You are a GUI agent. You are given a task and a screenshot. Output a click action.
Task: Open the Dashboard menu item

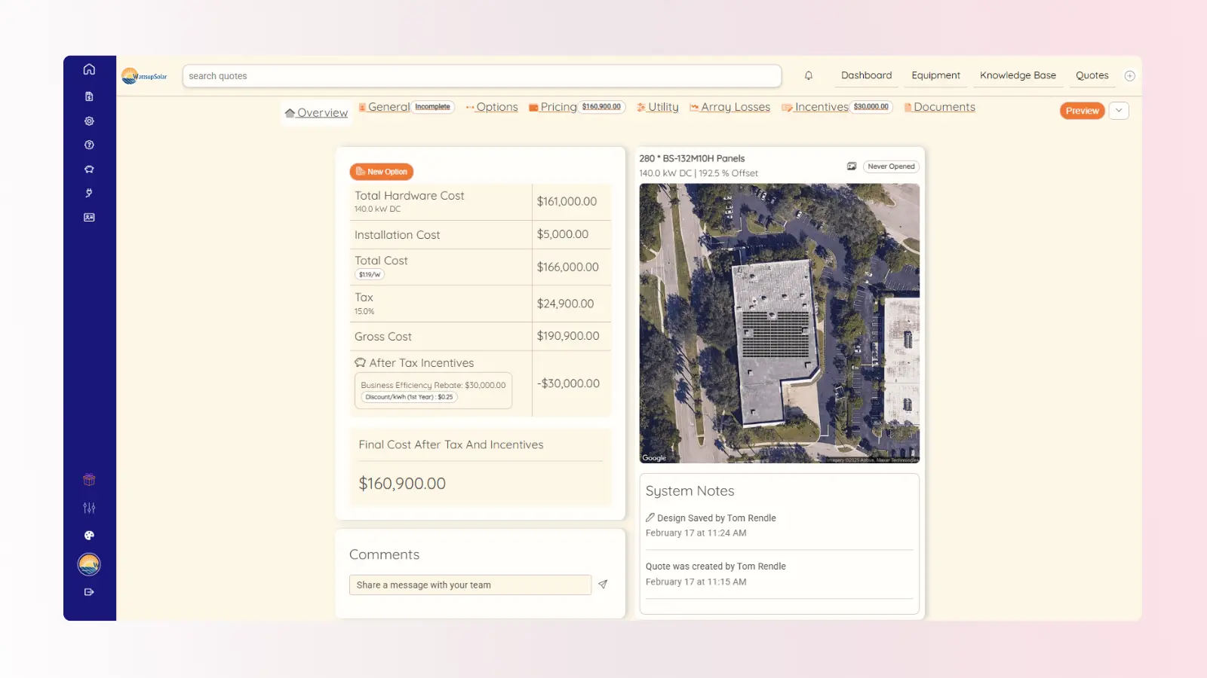click(866, 75)
